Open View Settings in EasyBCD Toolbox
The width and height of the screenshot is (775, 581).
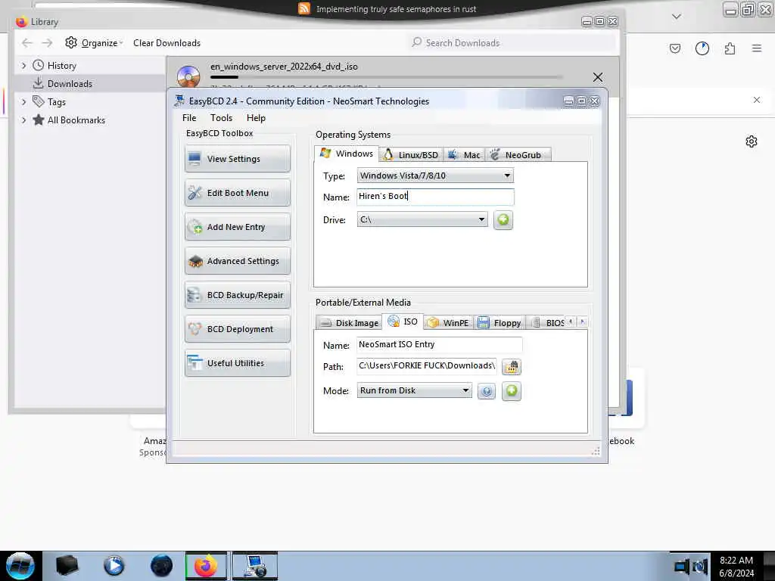pyautogui.click(x=238, y=159)
